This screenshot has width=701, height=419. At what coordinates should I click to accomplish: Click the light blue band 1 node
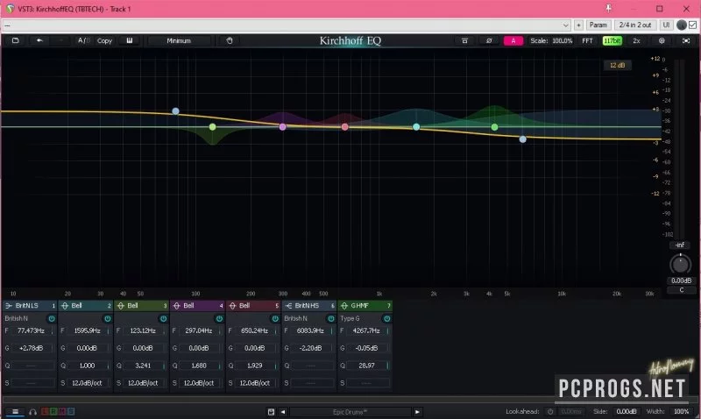[176, 111]
